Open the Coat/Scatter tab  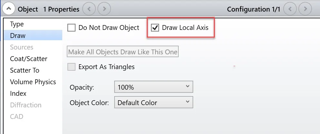pyautogui.click(x=29, y=59)
